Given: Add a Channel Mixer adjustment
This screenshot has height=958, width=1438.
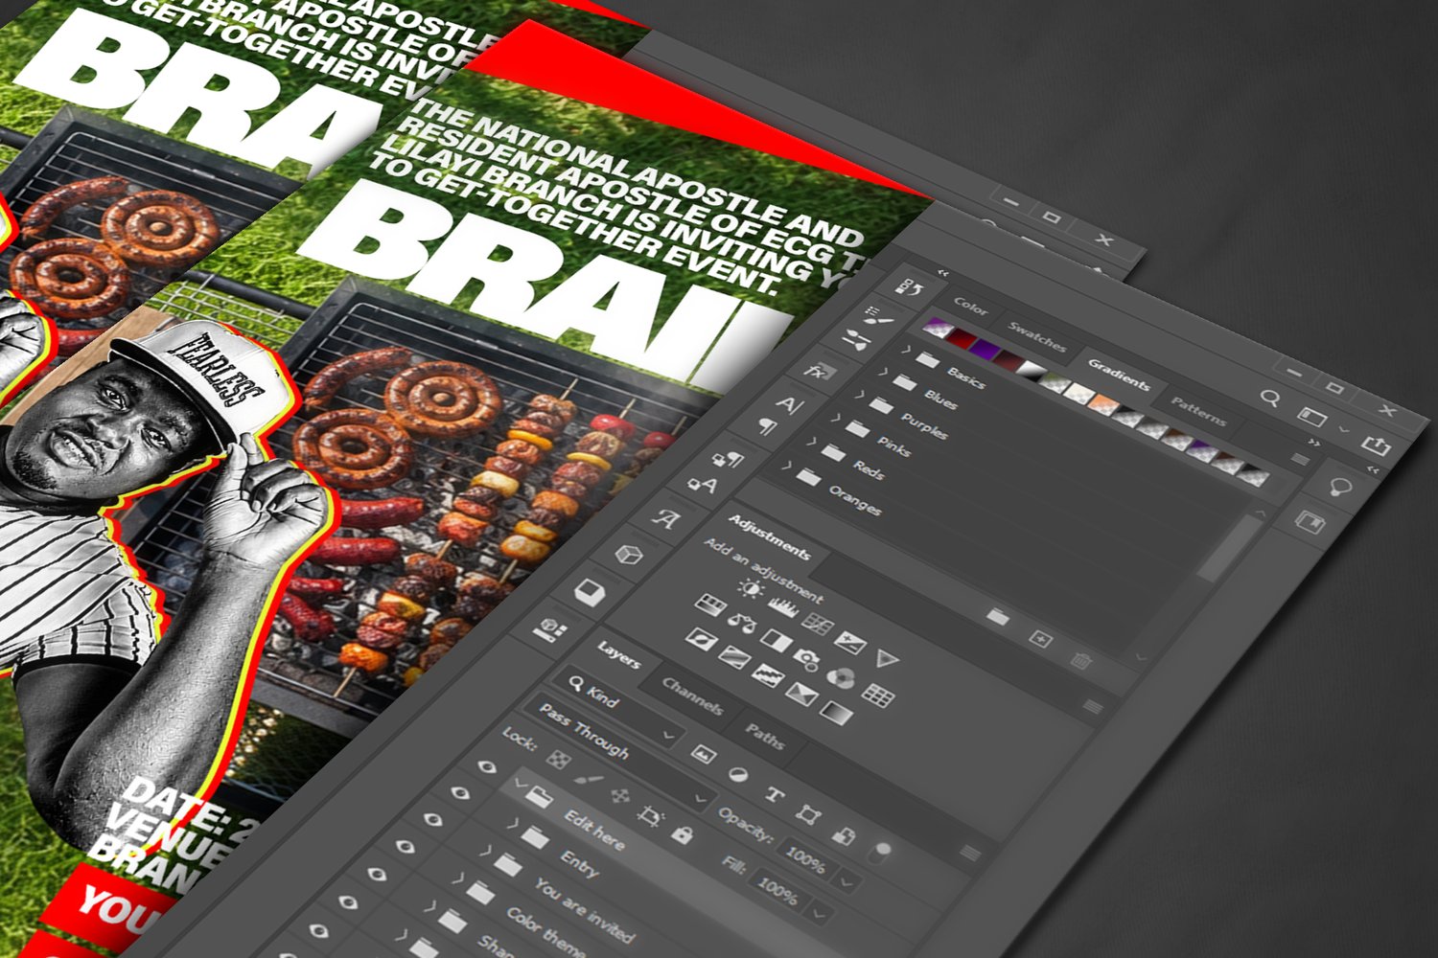Looking at the screenshot, I should pos(841,678).
